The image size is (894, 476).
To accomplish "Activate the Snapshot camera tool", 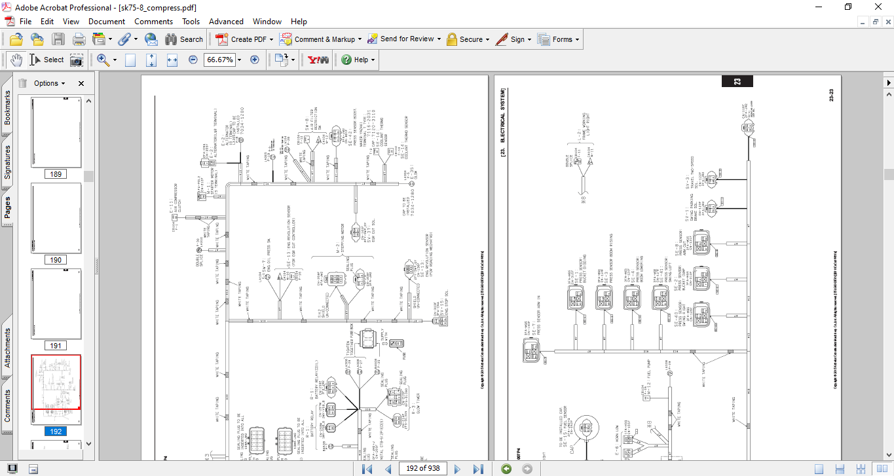I will tap(77, 60).
